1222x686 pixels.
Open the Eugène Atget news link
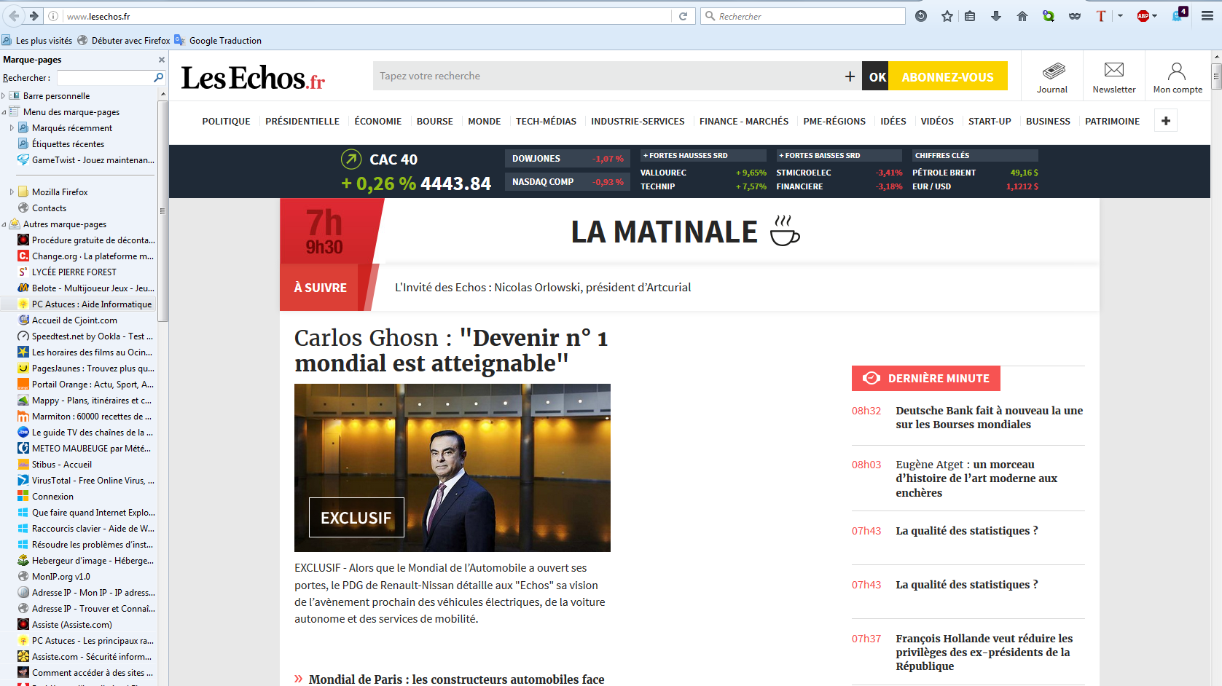pos(976,478)
